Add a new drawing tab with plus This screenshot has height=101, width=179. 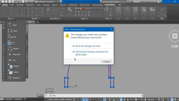(37, 22)
